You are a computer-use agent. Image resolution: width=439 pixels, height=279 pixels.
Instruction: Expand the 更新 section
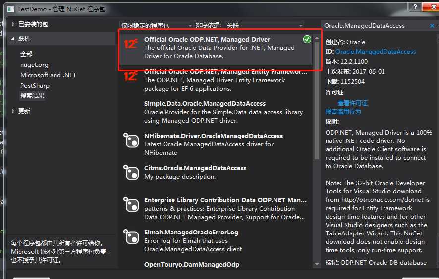[x=13, y=111]
